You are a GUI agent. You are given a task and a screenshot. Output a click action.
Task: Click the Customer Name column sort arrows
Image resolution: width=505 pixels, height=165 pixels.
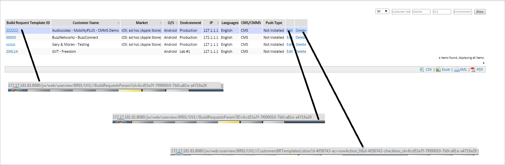[118, 23]
